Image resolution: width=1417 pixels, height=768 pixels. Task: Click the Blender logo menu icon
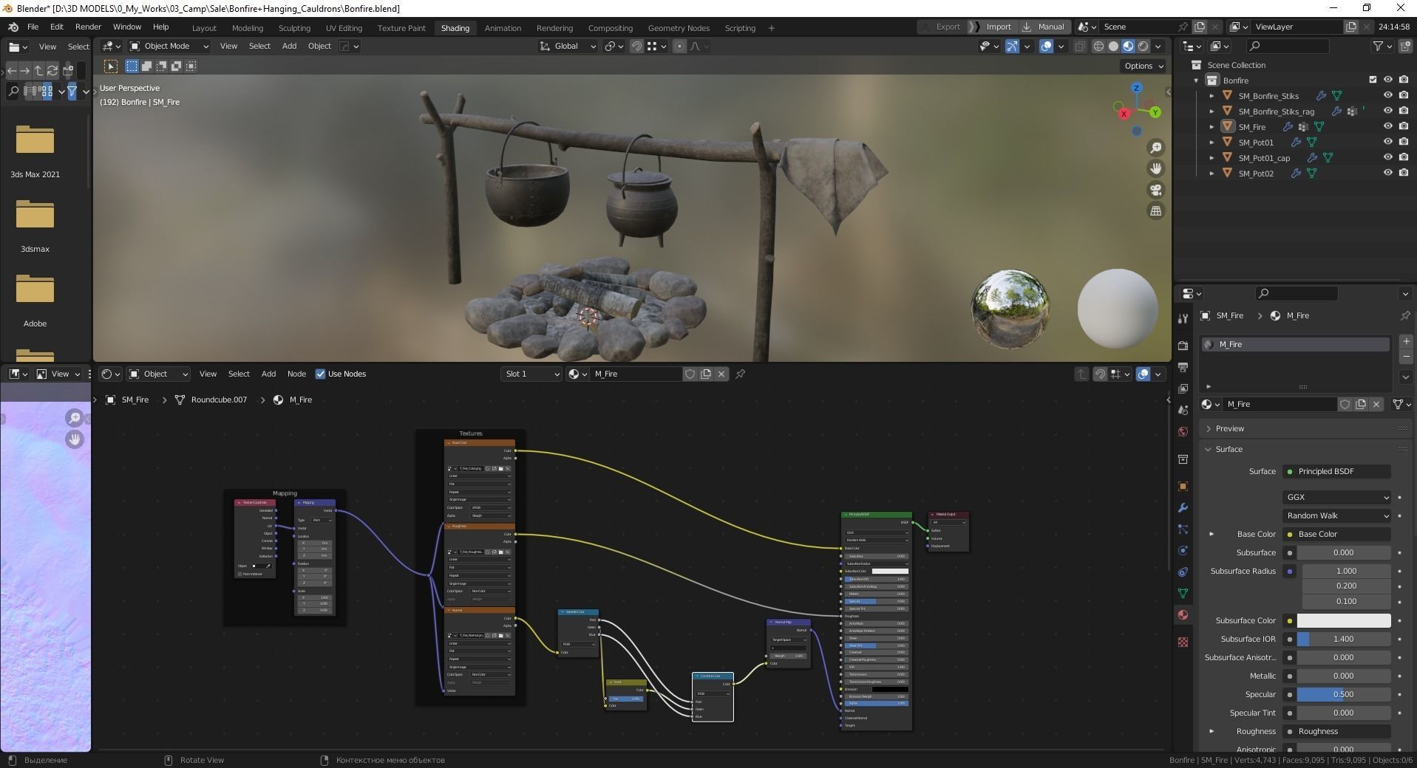[13, 27]
